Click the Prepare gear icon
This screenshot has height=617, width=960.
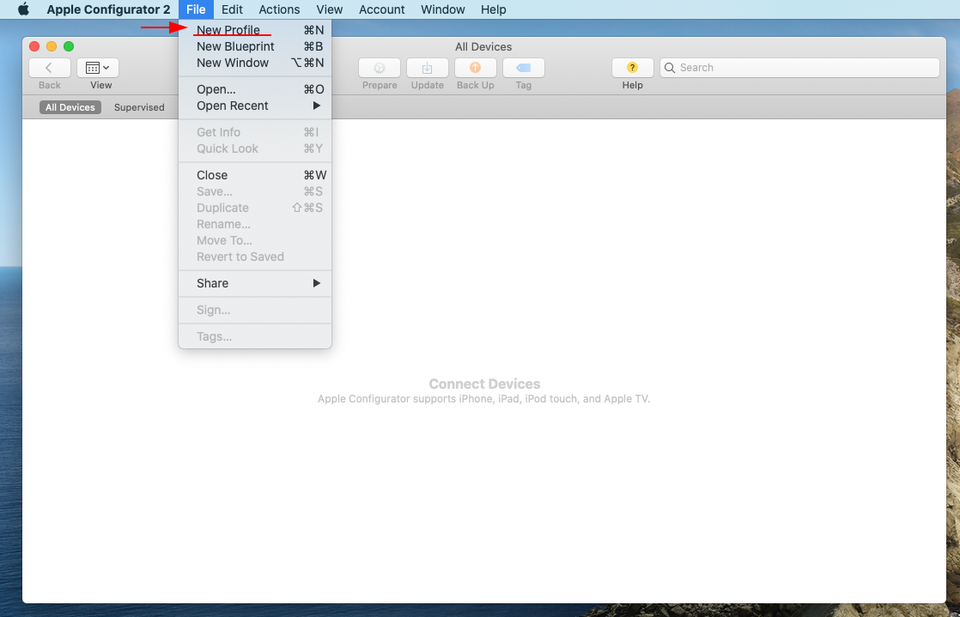pyautogui.click(x=380, y=68)
